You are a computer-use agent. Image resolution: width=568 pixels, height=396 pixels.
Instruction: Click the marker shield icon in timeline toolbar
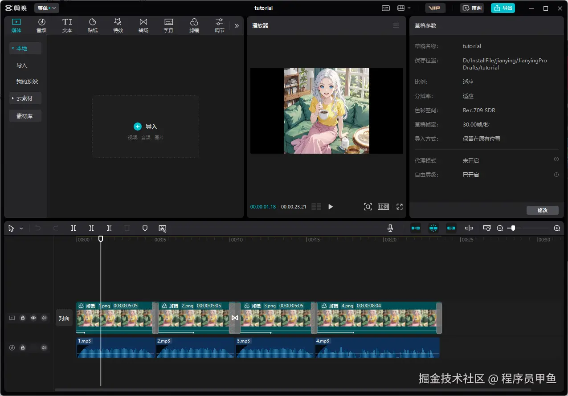click(x=145, y=228)
